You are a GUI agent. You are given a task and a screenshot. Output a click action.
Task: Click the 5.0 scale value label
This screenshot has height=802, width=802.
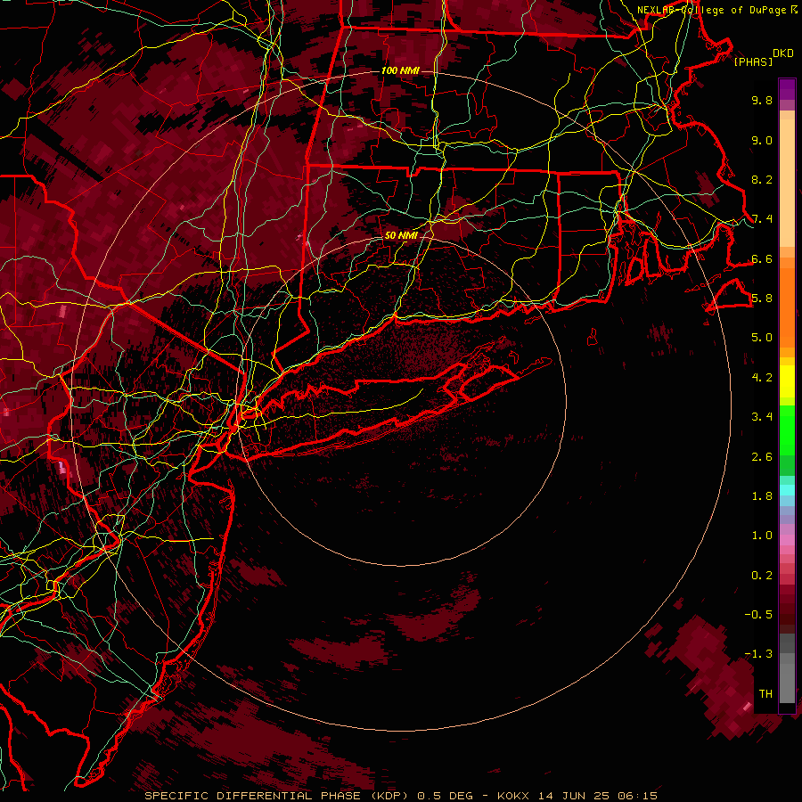click(762, 338)
